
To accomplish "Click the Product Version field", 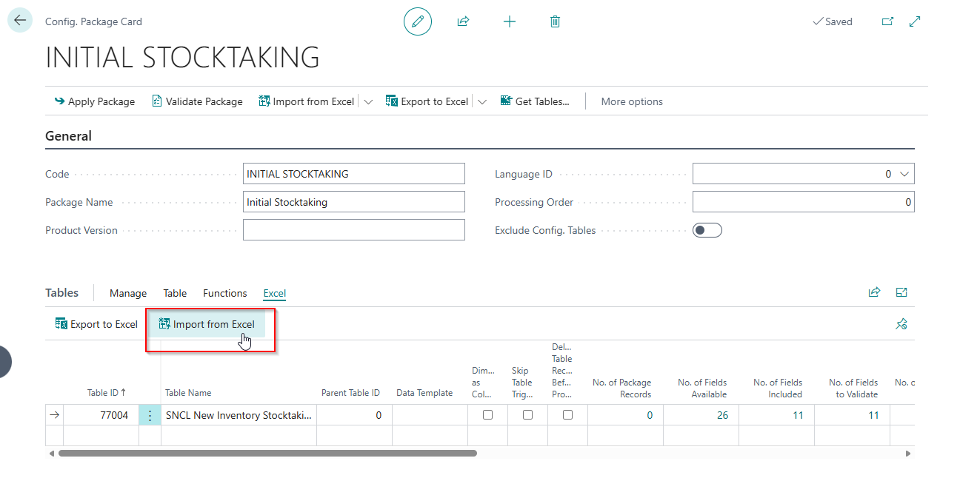I will (354, 230).
